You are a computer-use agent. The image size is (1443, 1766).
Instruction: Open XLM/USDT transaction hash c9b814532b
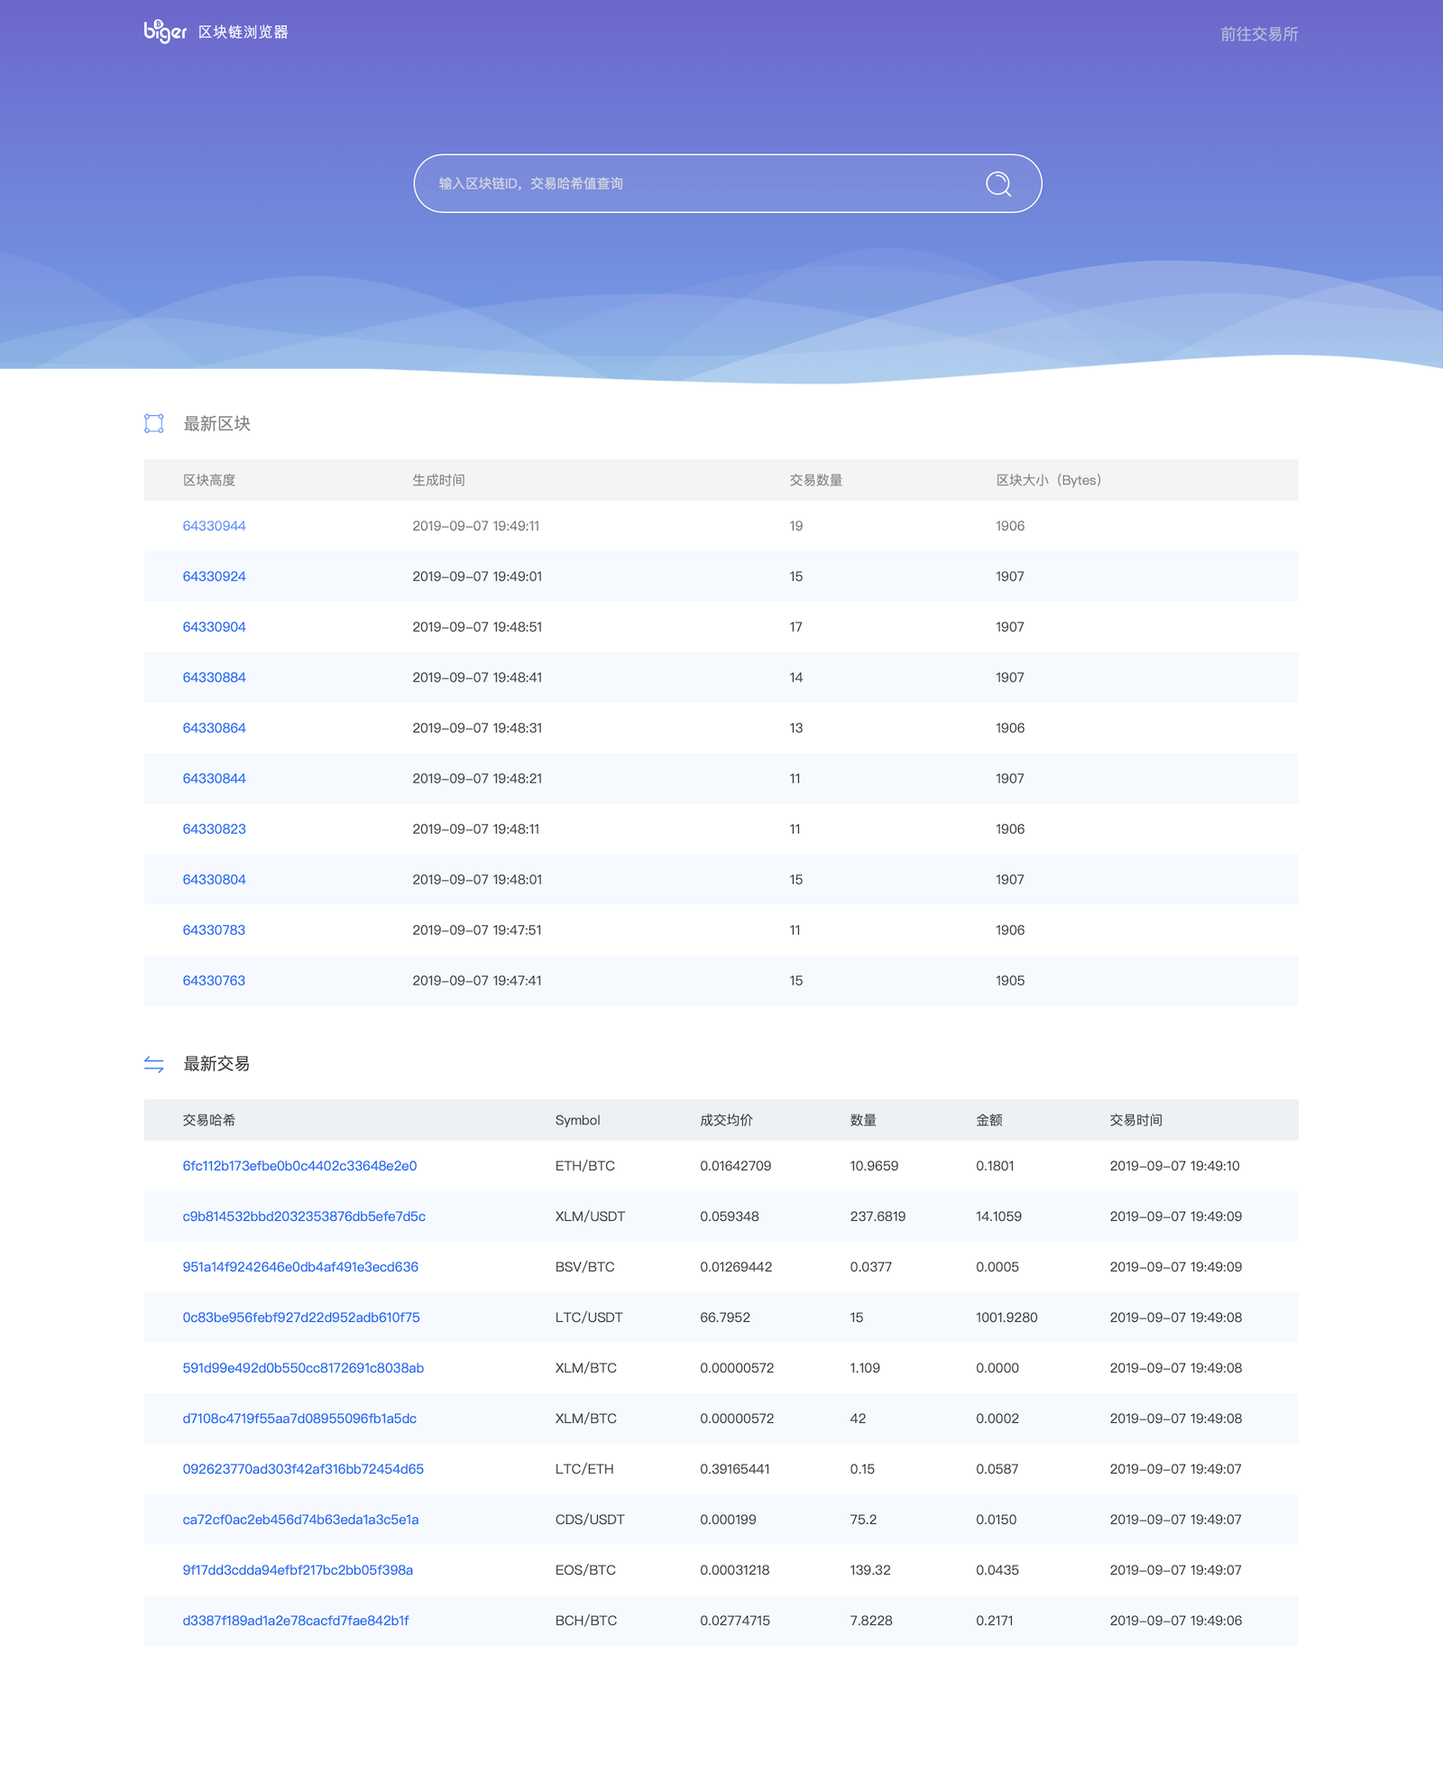(x=304, y=1216)
